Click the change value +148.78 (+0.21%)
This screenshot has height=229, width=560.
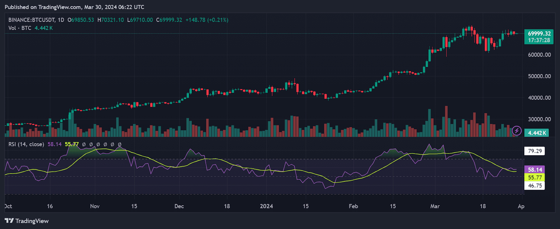coord(207,20)
